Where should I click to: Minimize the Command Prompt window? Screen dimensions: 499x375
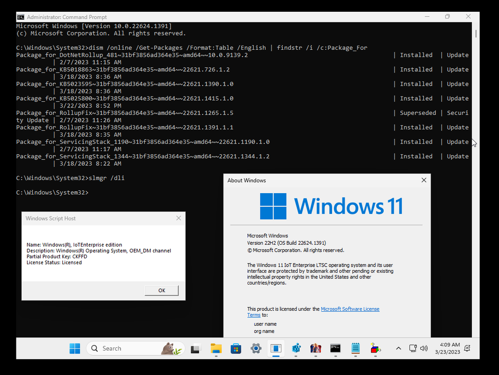click(x=427, y=16)
